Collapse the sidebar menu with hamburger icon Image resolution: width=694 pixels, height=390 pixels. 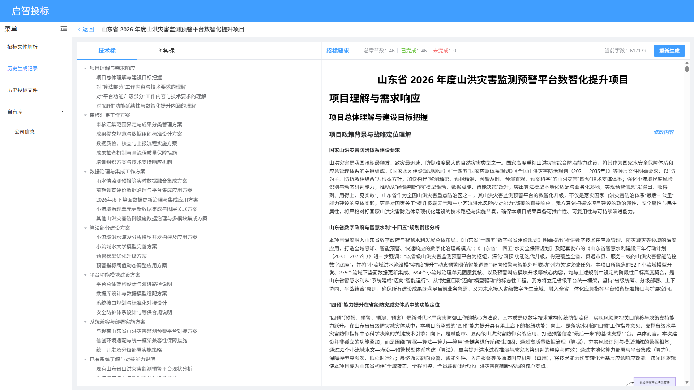click(x=64, y=29)
